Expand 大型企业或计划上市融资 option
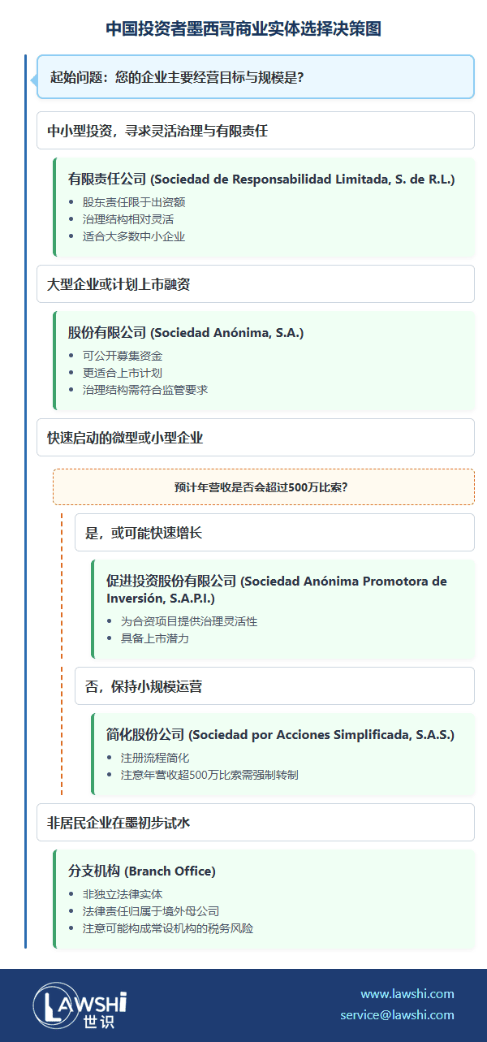487x1042 pixels. [255, 283]
